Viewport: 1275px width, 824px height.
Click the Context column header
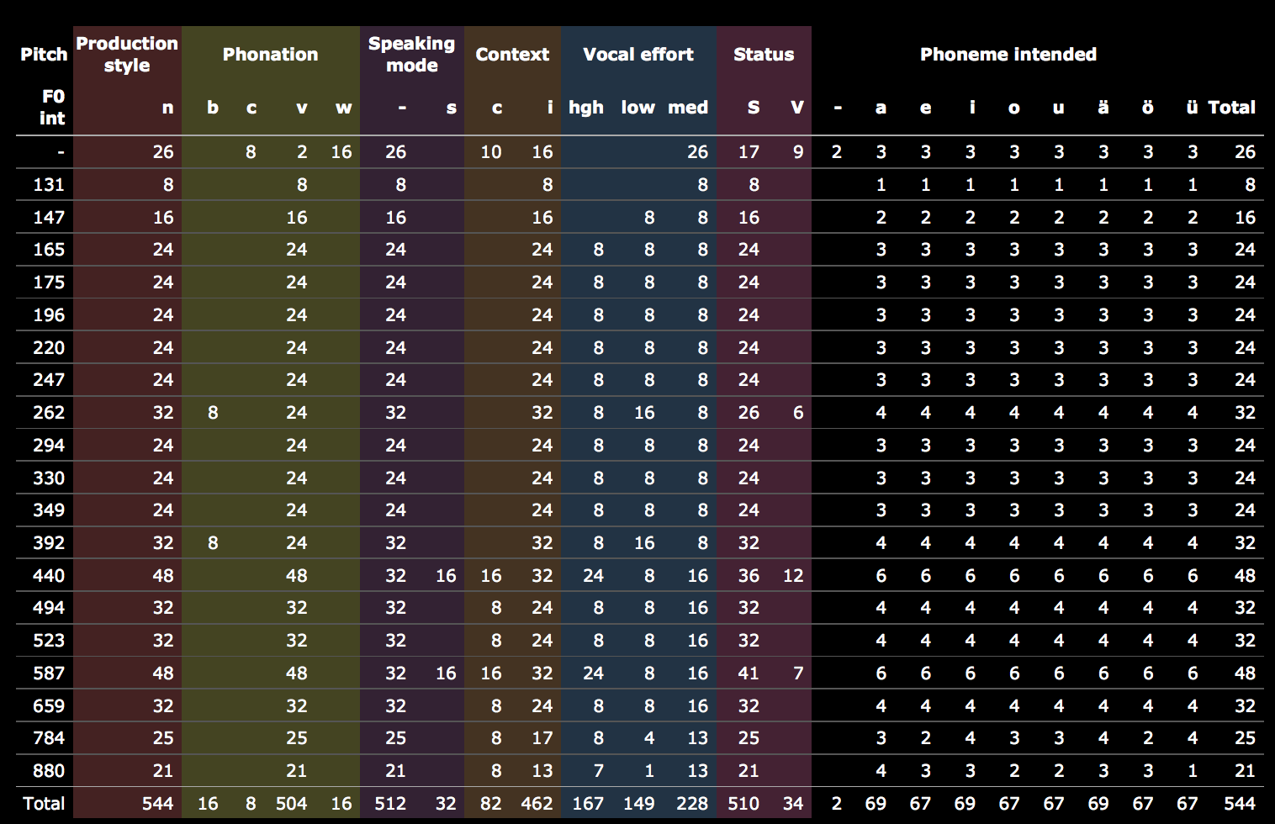click(512, 55)
